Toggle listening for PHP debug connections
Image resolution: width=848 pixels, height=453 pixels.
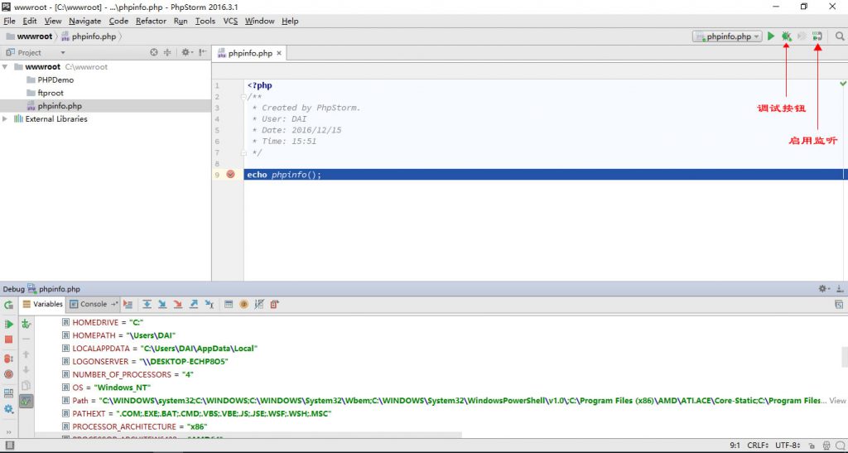point(817,36)
